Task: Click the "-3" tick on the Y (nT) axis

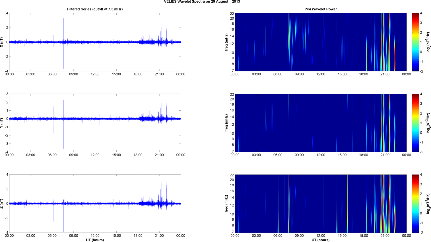Action: coord(7,144)
